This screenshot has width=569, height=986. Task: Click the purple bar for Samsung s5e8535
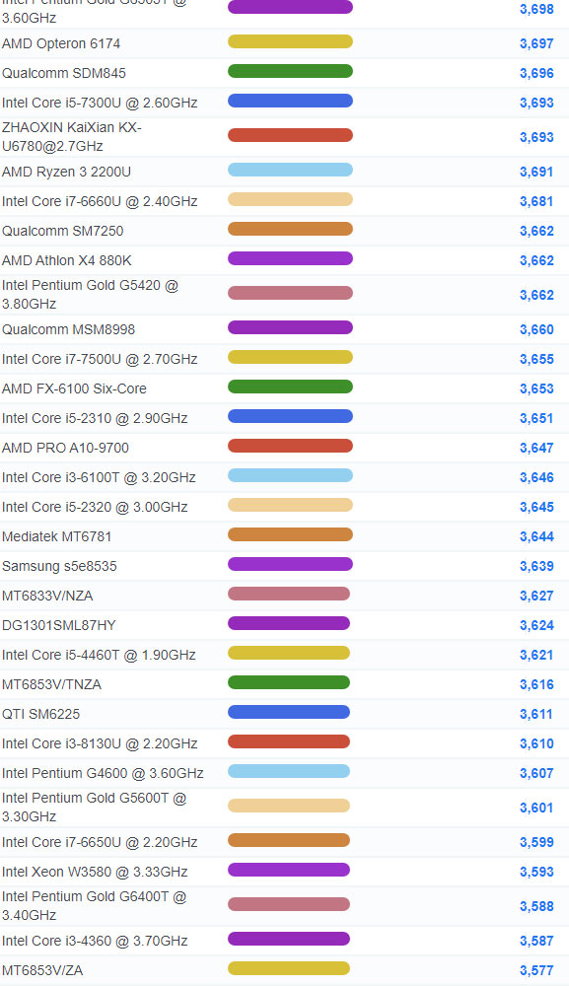(x=290, y=564)
